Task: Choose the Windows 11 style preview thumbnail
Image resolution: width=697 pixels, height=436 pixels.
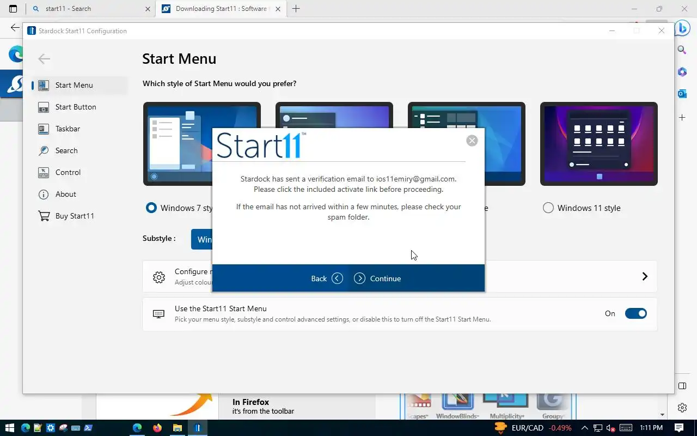Action: tap(599, 144)
